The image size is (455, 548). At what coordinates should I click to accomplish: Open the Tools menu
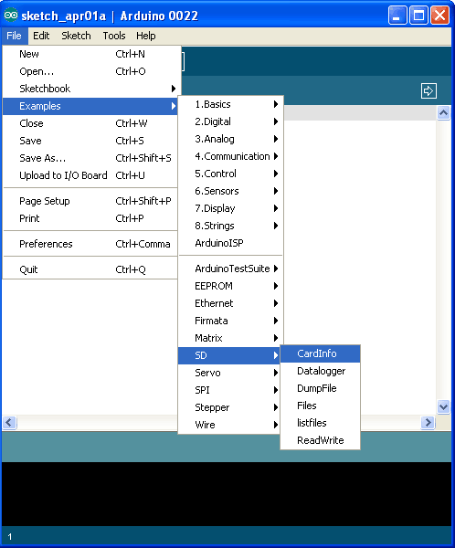tap(114, 36)
